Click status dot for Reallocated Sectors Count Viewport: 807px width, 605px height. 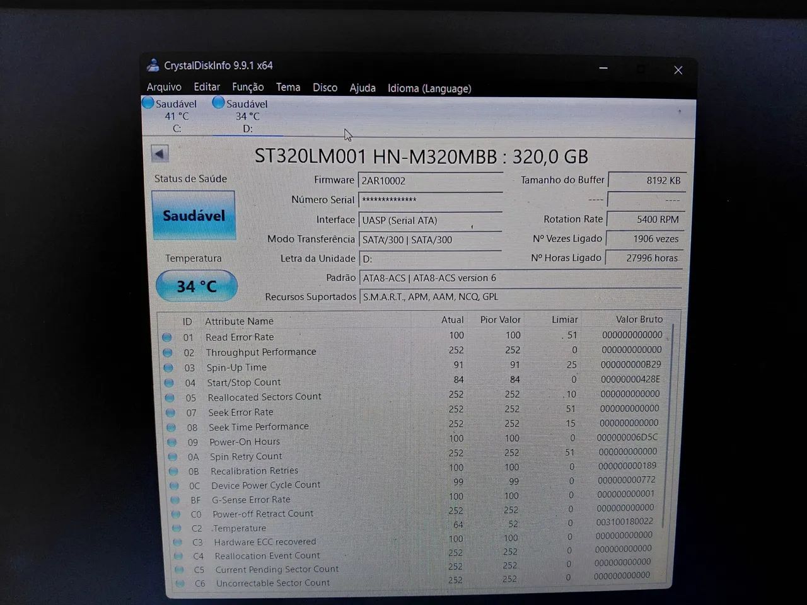[x=170, y=398]
